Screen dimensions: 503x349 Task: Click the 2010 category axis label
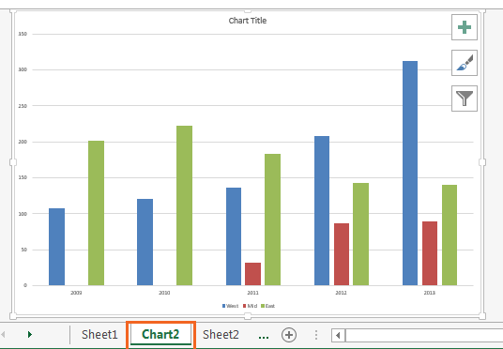[164, 293]
